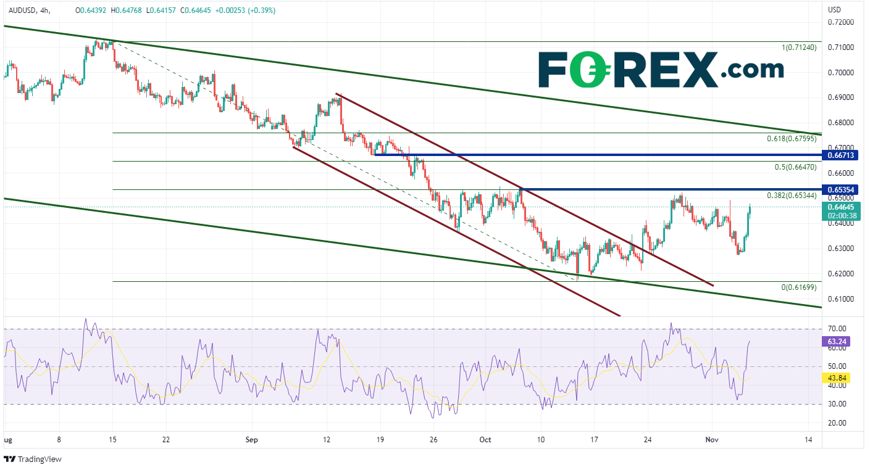Click the RSI 70.00 scale label
Screen dimensions: 870x470
(837, 329)
